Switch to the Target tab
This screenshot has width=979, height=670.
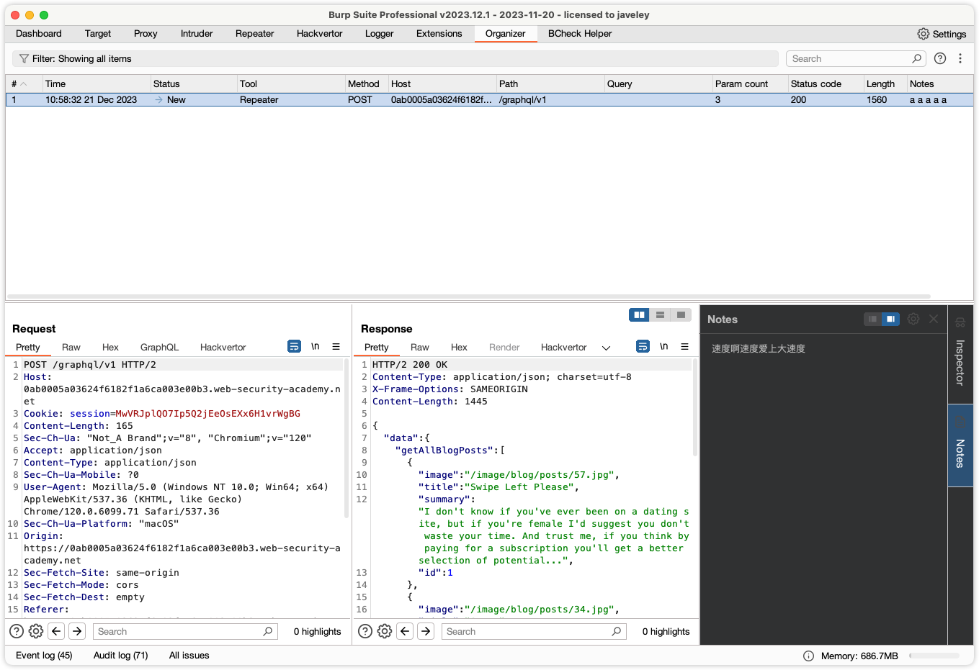click(x=98, y=34)
